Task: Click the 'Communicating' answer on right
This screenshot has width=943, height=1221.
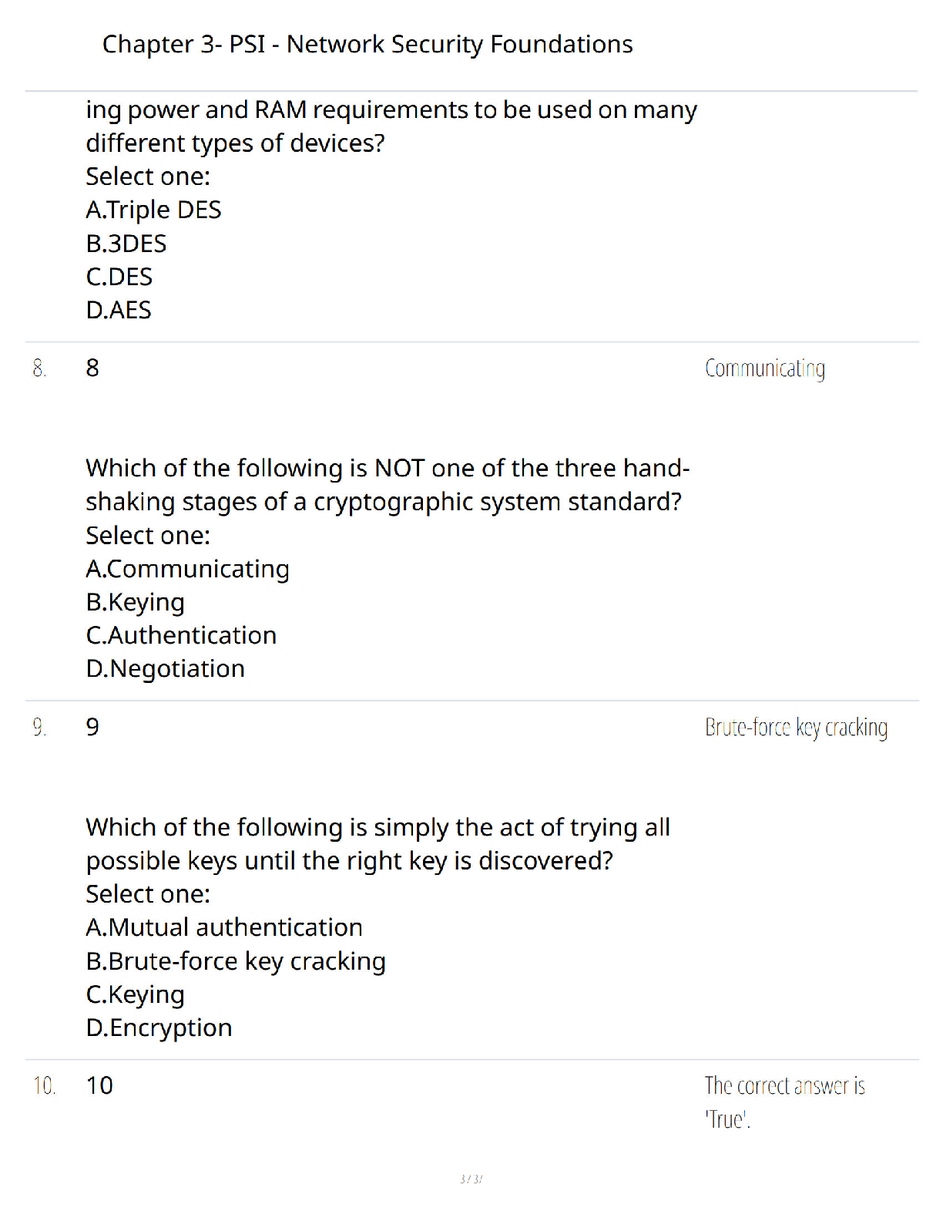Action: click(x=765, y=368)
